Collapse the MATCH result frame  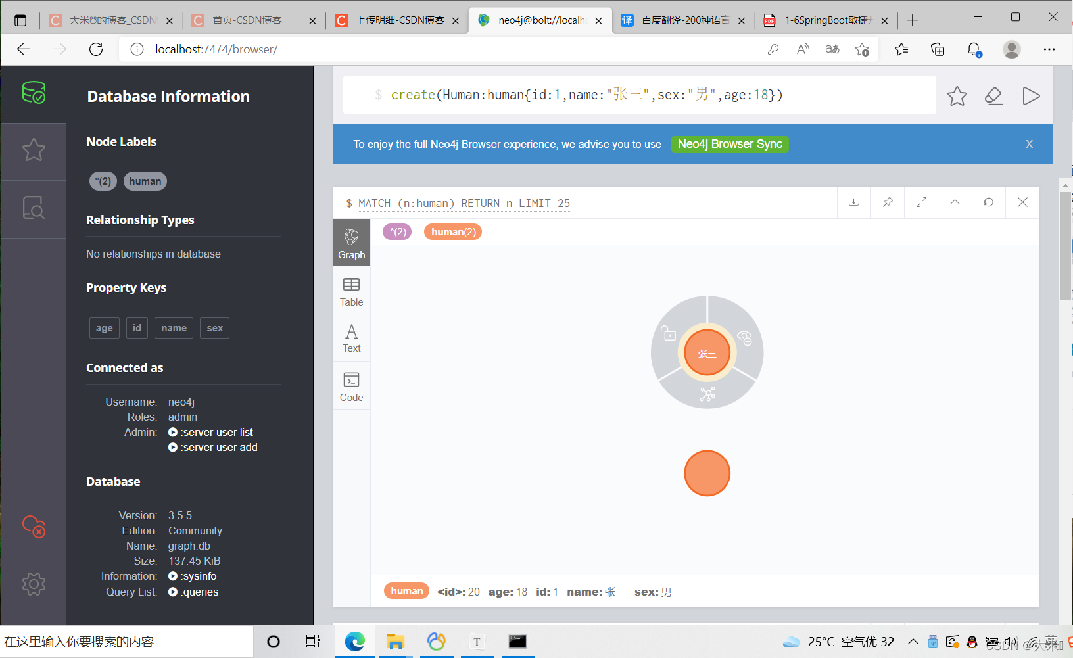tap(955, 202)
